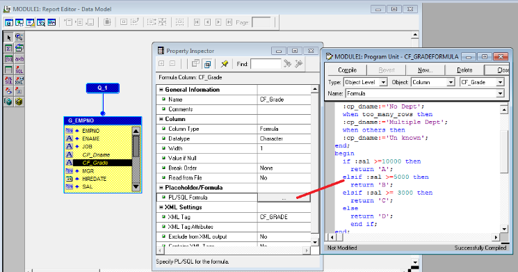The image size is (518, 272).
Task: Click the Find Next flashlight icon
Action: 287,63
